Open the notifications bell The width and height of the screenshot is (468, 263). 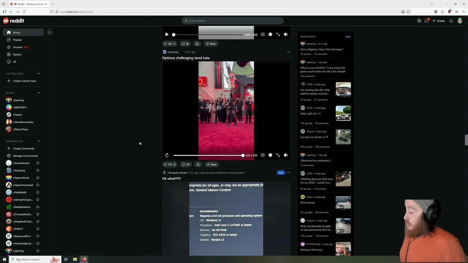[x=451, y=21]
